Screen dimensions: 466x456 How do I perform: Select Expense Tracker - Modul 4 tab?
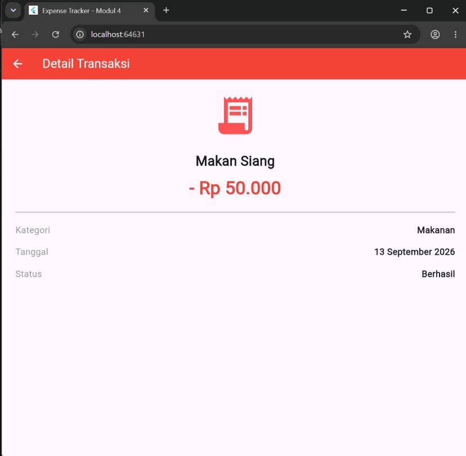[89, 11]
